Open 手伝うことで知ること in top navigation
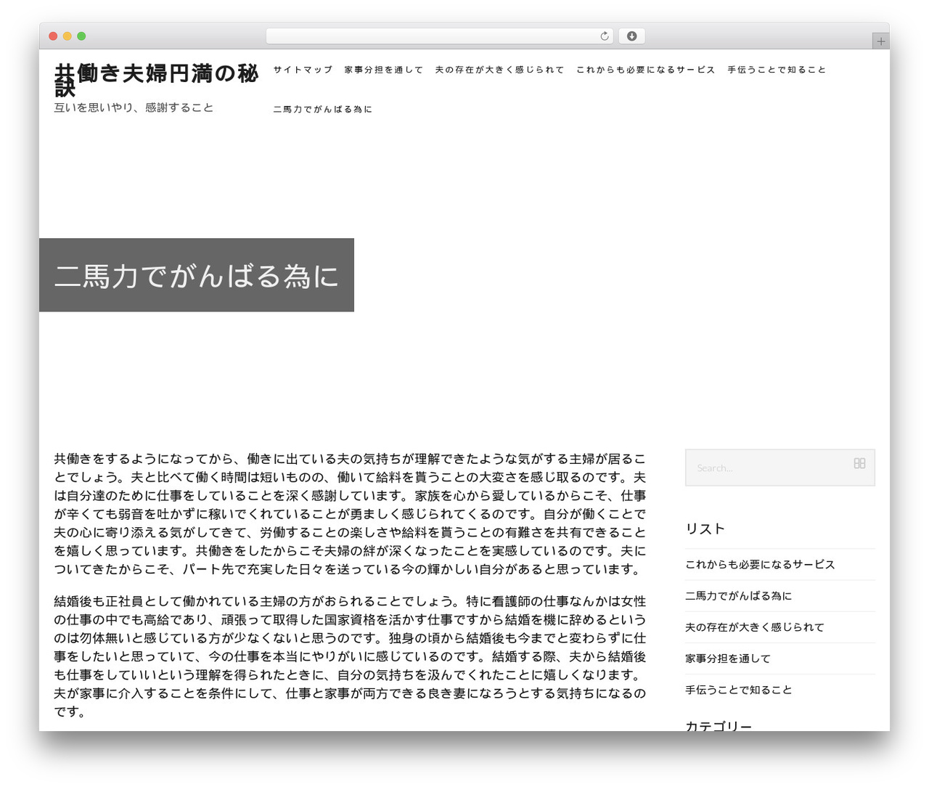This screenshot has height=787, width=929. (777, 70)
